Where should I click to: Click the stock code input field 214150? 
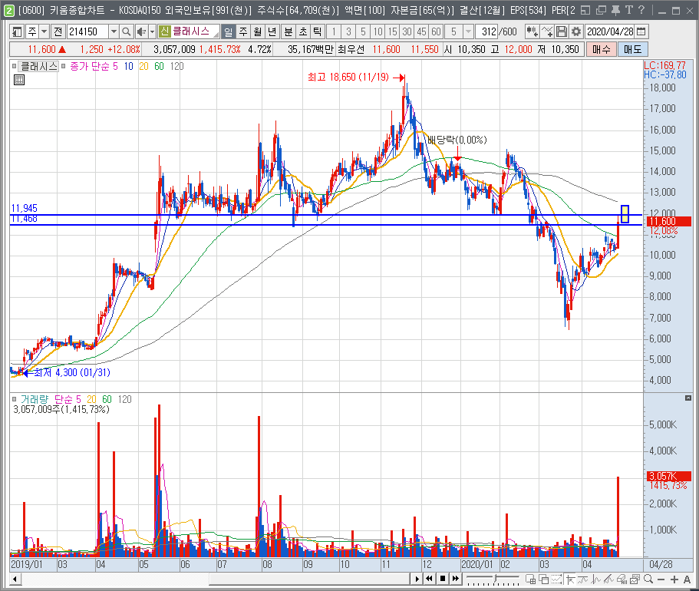pyautogui.click(x=87, y=31)
